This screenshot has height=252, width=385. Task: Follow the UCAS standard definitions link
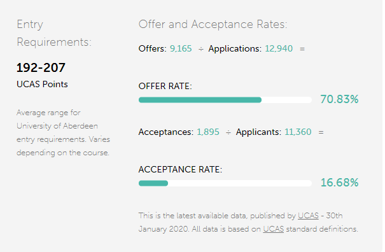[x=273, y=229]
